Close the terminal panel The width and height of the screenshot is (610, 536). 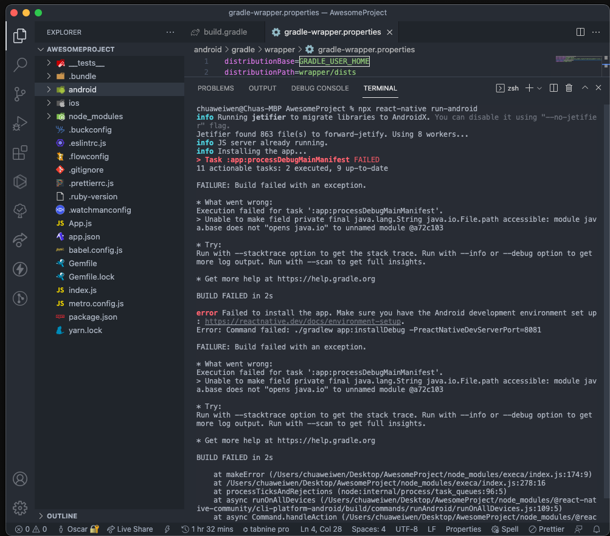598,88
